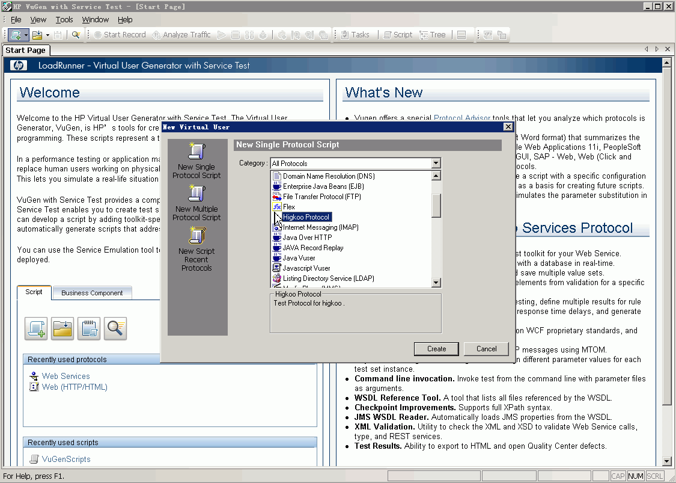Open the Tools menu
This screenshot has width=676, height=483.
(64, 19)
